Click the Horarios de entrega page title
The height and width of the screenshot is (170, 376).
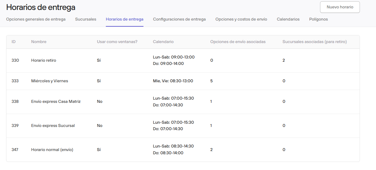click(x=41, y=7)
